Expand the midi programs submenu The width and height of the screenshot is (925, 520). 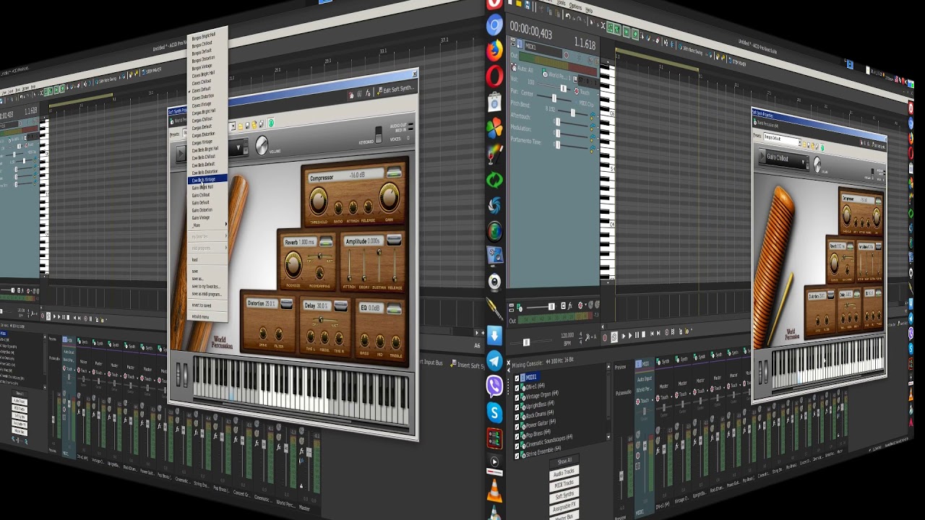(208, 248)
